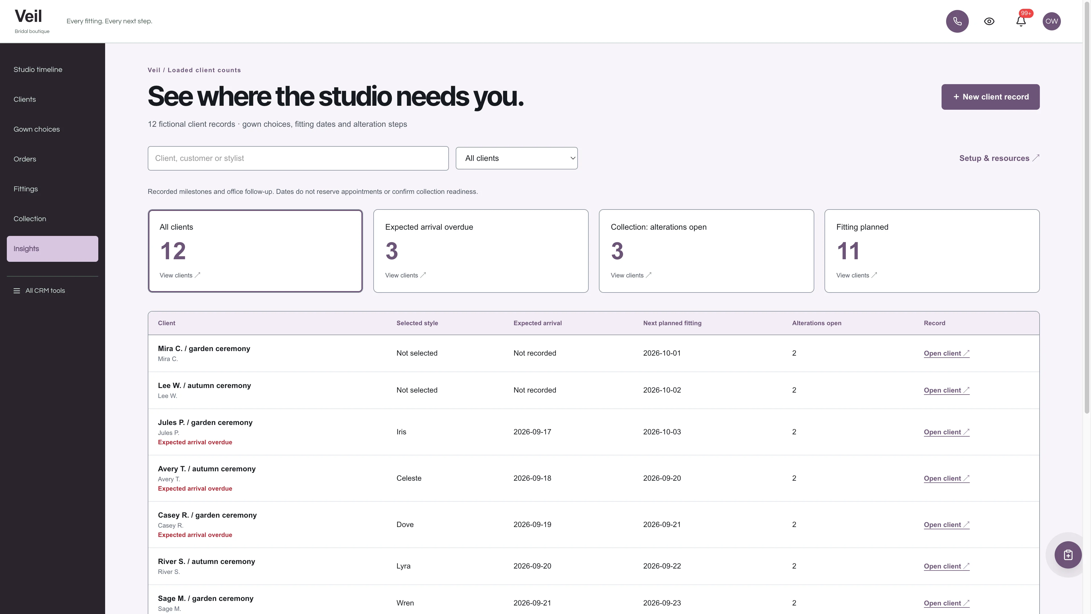The height and width of the screenshot is (614, 1091).
Task: Open client record for Casey R.
Action: (x=947, y=524)
